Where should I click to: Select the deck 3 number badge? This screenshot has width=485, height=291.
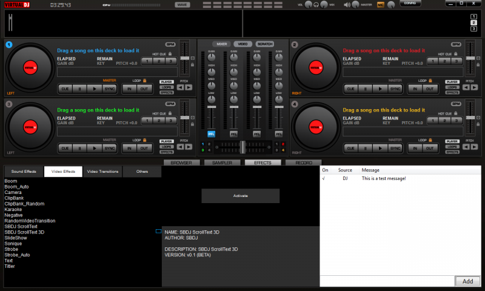(9, 104)
